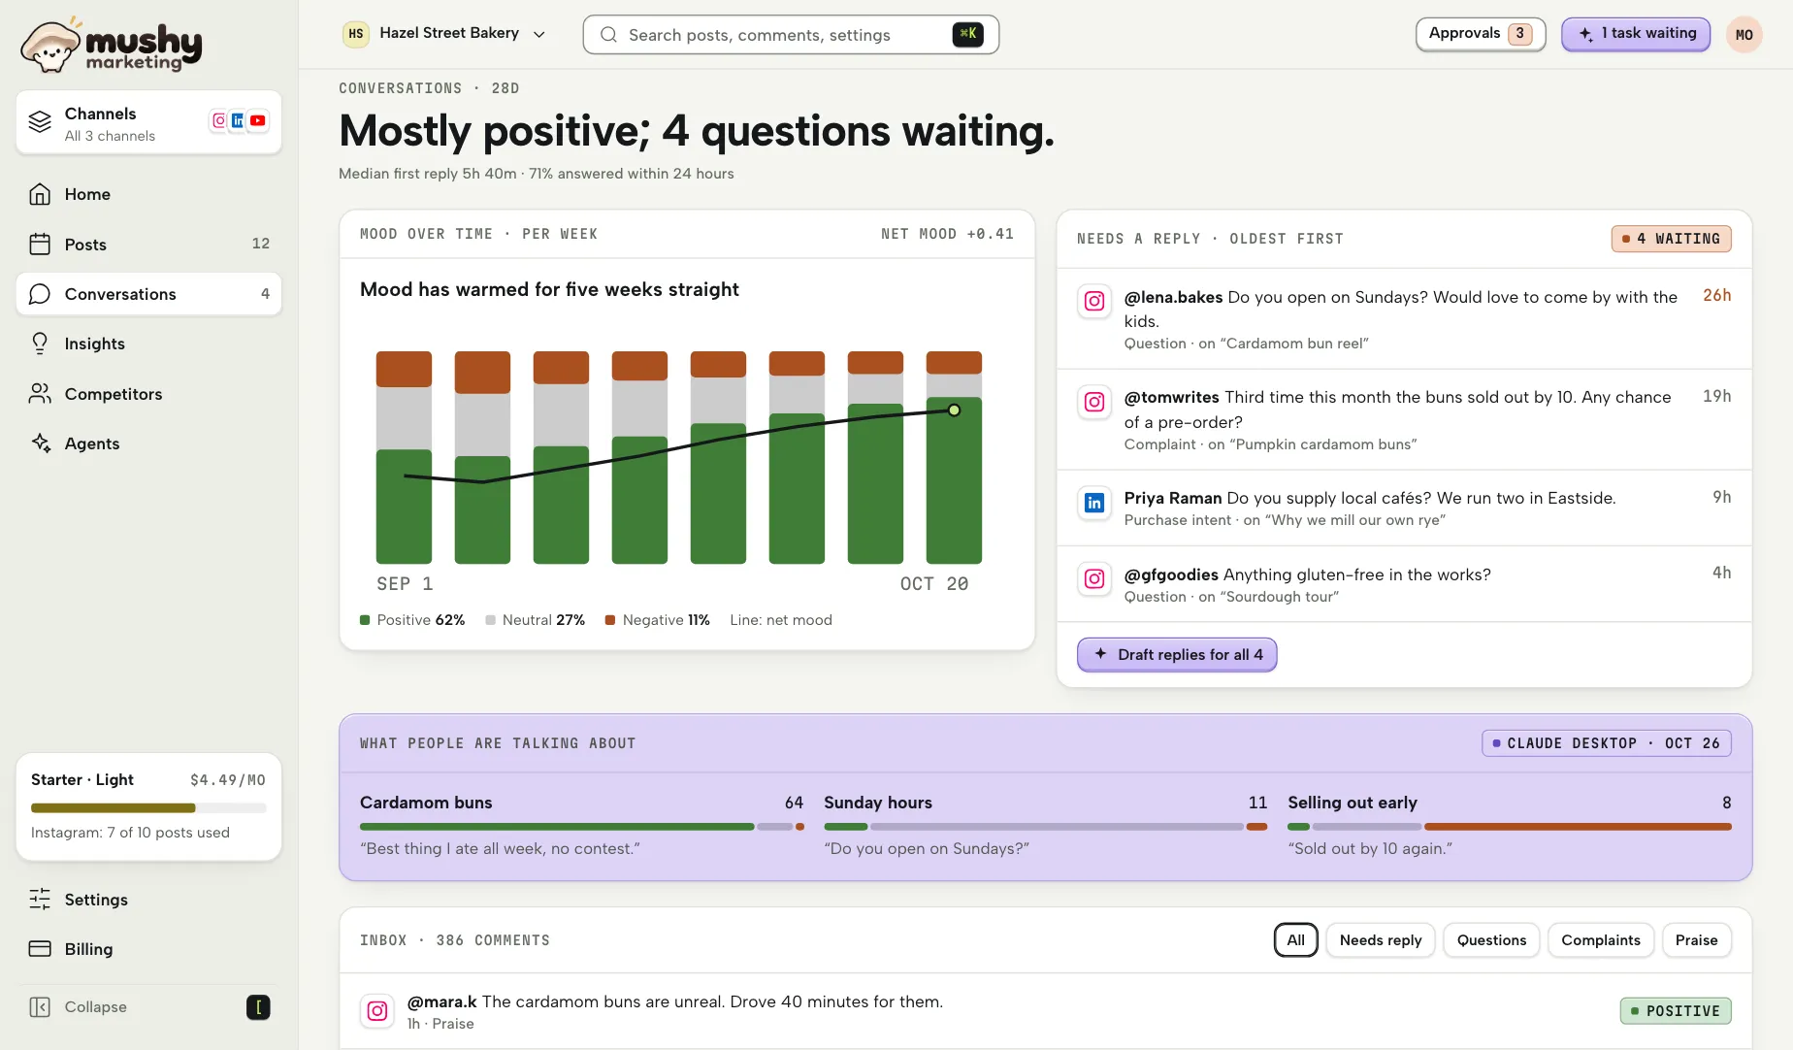Click Instagram icon beside @tomwrites comment
The height and width of the screenshot is (1050, 1793).
[x=1094, y=402]
